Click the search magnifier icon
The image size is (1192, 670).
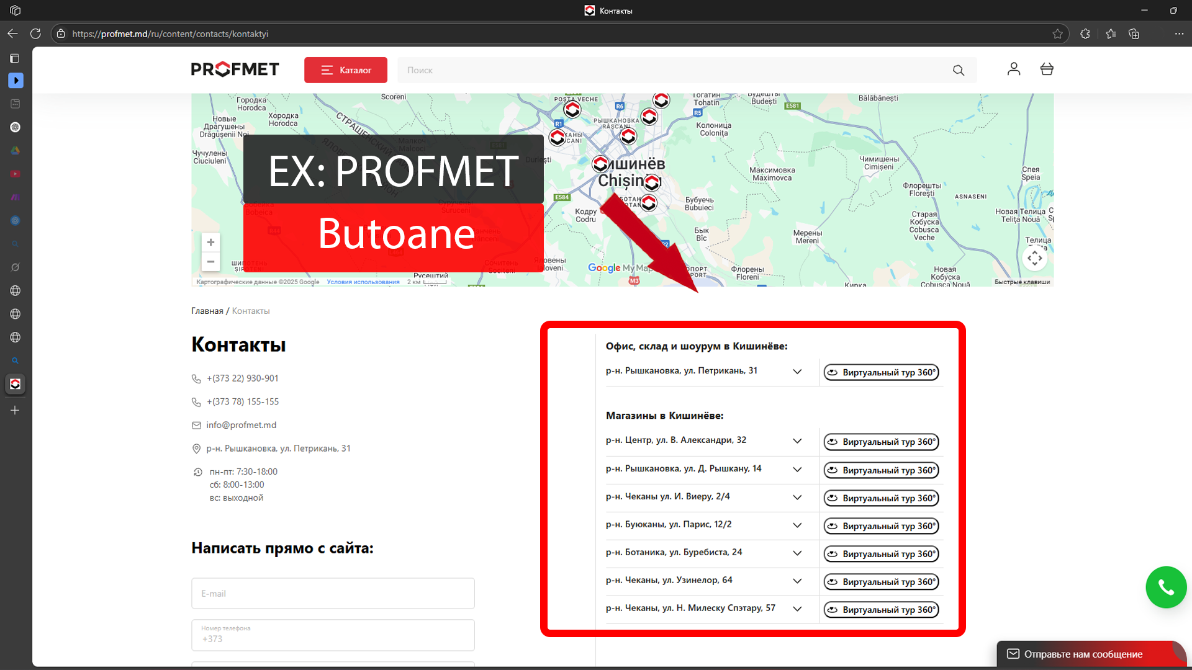pyautogui.click(x=959, y=70)
